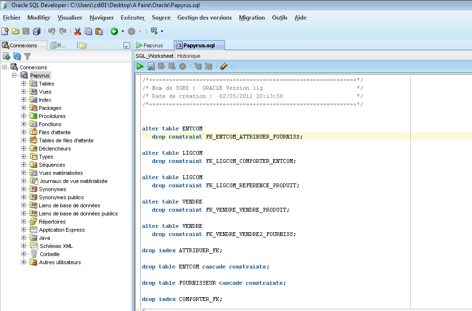Click the New file icon in toolbar

(5, 32)
